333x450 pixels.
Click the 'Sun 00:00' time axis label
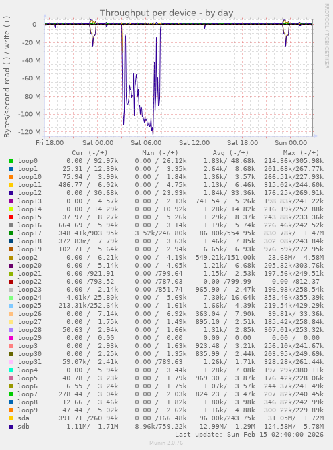(291, 143)
